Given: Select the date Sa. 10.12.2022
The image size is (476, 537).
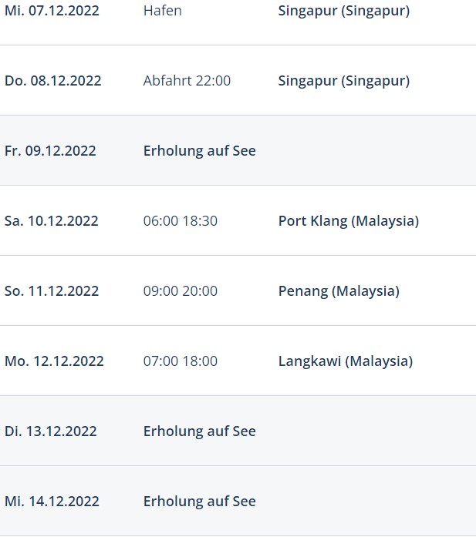Looking at the screenshot, I should coord(52,221).
